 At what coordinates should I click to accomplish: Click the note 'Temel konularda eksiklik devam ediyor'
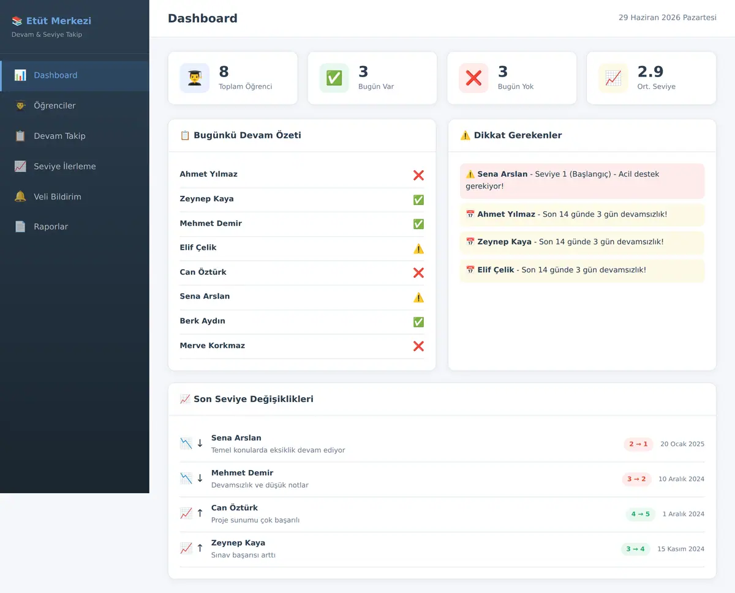coord(278,450)
